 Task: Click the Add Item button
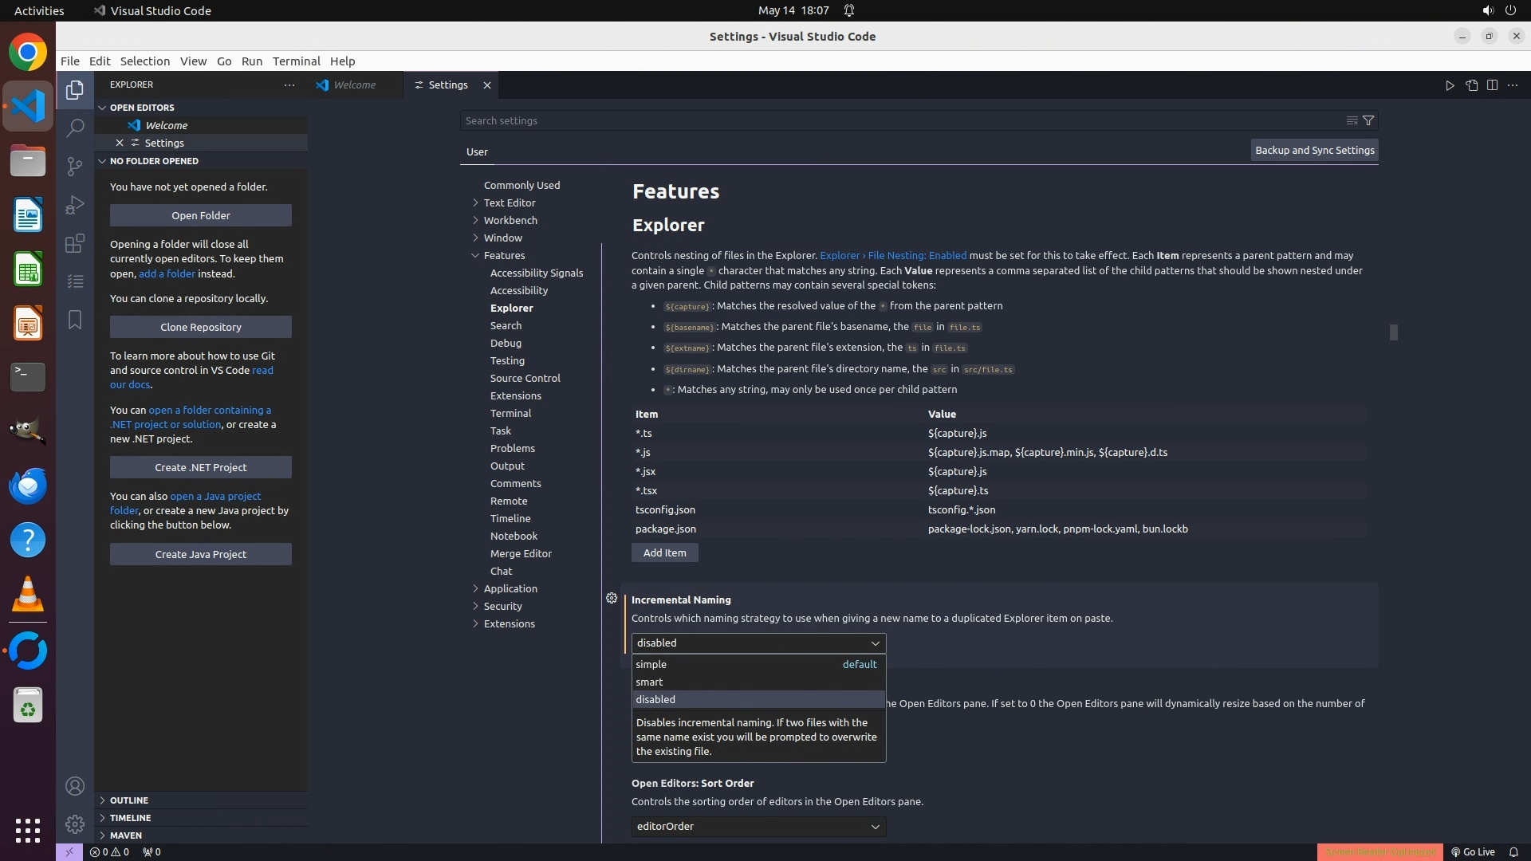[664, 552]
